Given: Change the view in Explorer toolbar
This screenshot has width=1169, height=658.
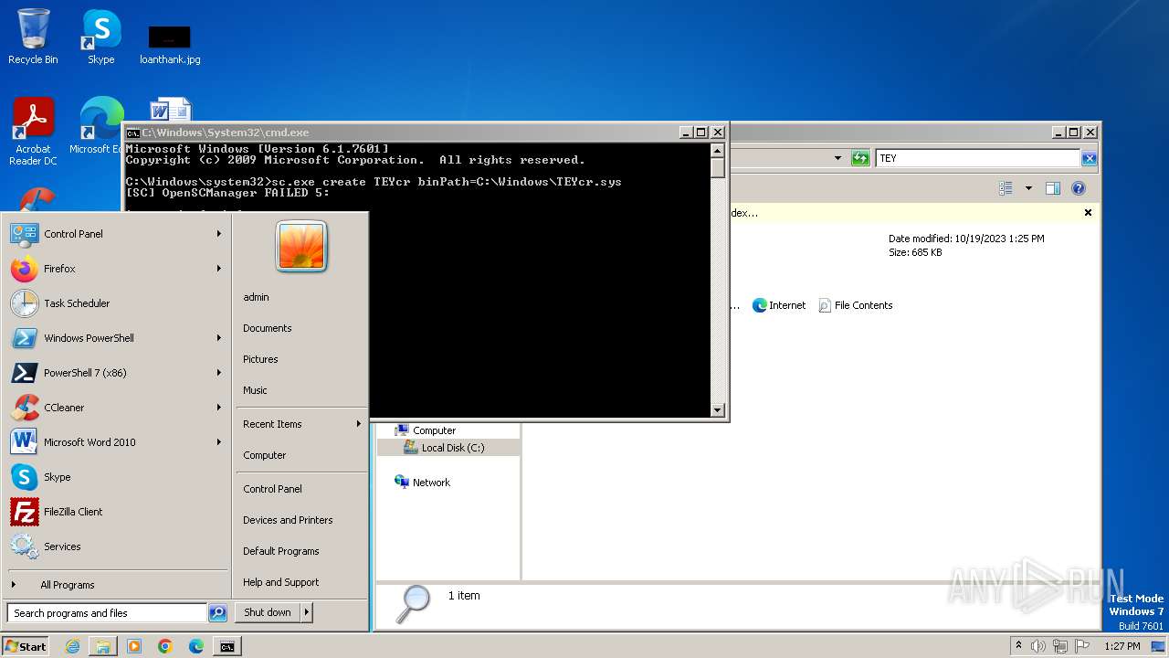Looking at the screenshot, I should pos(1006,188).
